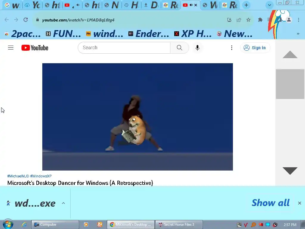View site information via lock icon
305x229 pixels.
(x=38, y=20)
